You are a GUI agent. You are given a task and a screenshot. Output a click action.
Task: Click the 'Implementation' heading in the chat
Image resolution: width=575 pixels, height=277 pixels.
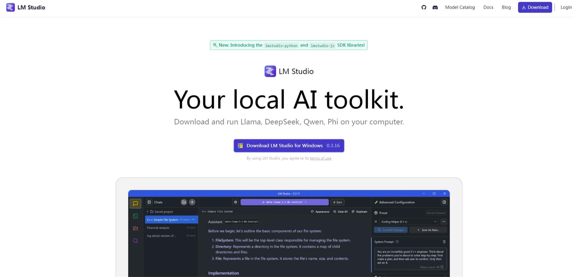coord(223,273)
